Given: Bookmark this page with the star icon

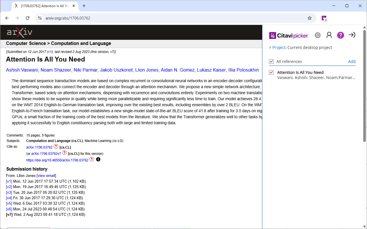Looking at the screenshot, I should [310, 18].
